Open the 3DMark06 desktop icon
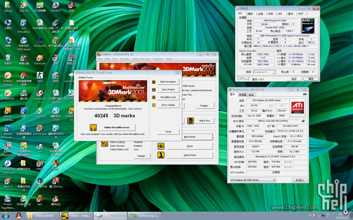Screen dimensions: 353x220 click(8, 95)
